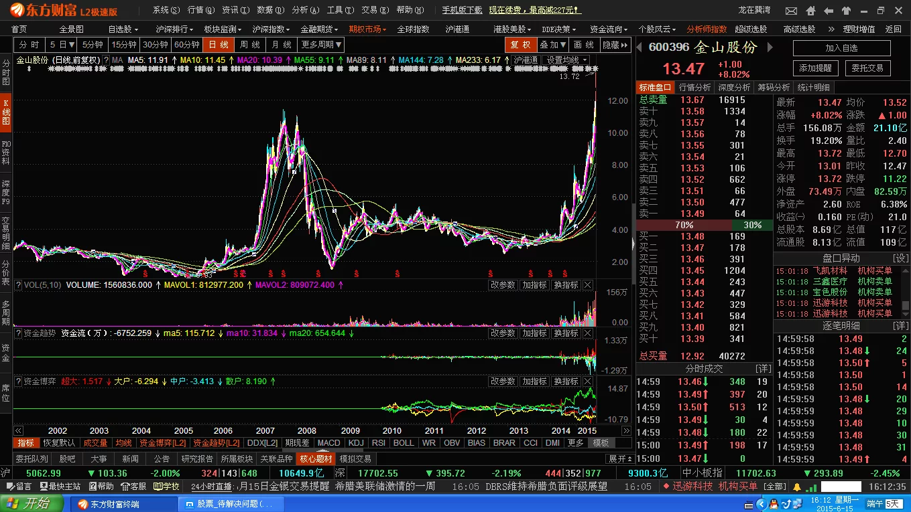Select the MACD indicator below the chart
Image resolution: width=911 pixels, height=512 pixels.
pos(328,443)
